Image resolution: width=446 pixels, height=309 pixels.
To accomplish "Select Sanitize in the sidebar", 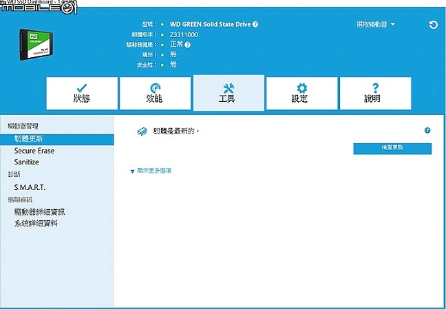I will (26, 162).
